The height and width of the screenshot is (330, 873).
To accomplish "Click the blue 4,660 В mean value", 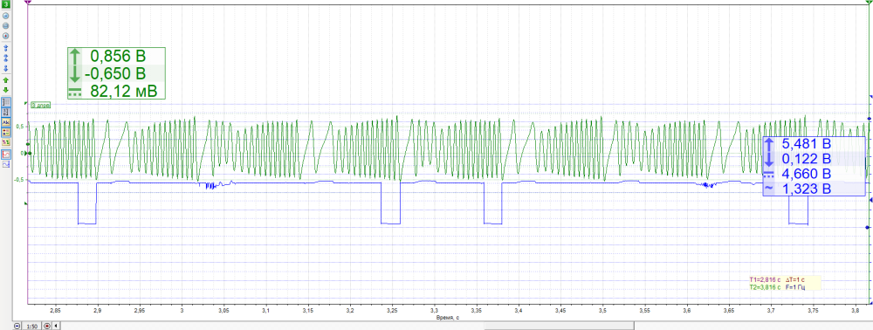I will [806, 174].
